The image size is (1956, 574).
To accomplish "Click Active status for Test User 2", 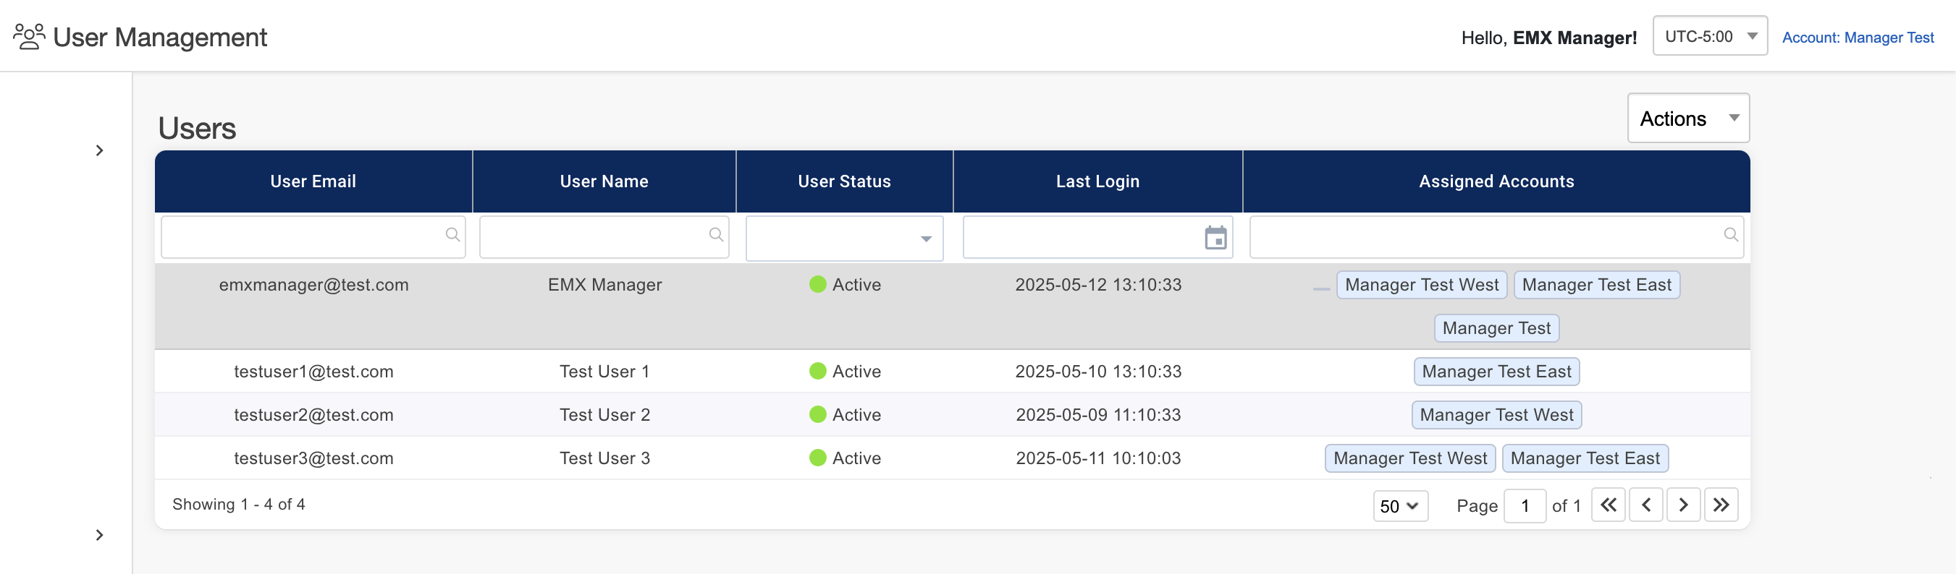I will coord(845,415).
